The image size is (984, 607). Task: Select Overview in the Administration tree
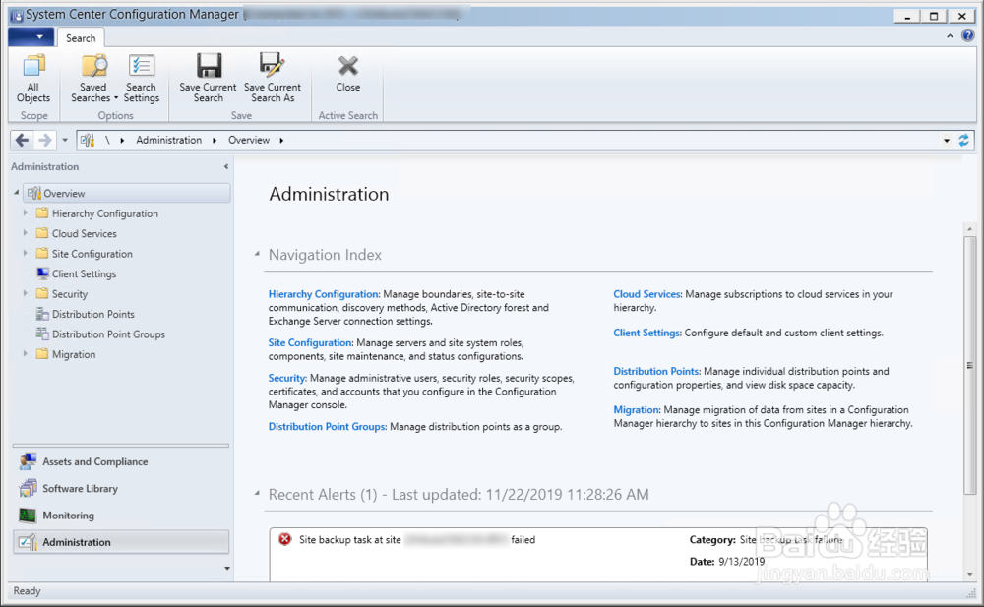pyautogui.click(x=127, y=194)
